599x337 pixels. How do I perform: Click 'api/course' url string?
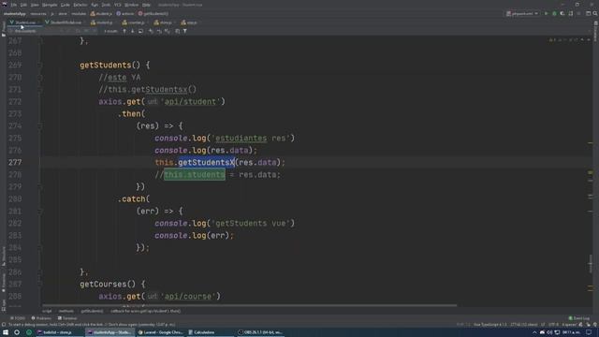187,297
